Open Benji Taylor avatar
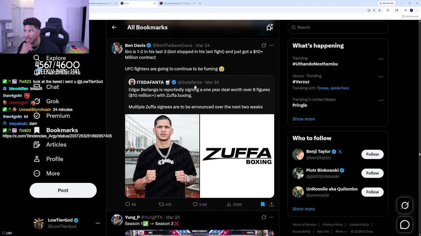 click(298, 154)
